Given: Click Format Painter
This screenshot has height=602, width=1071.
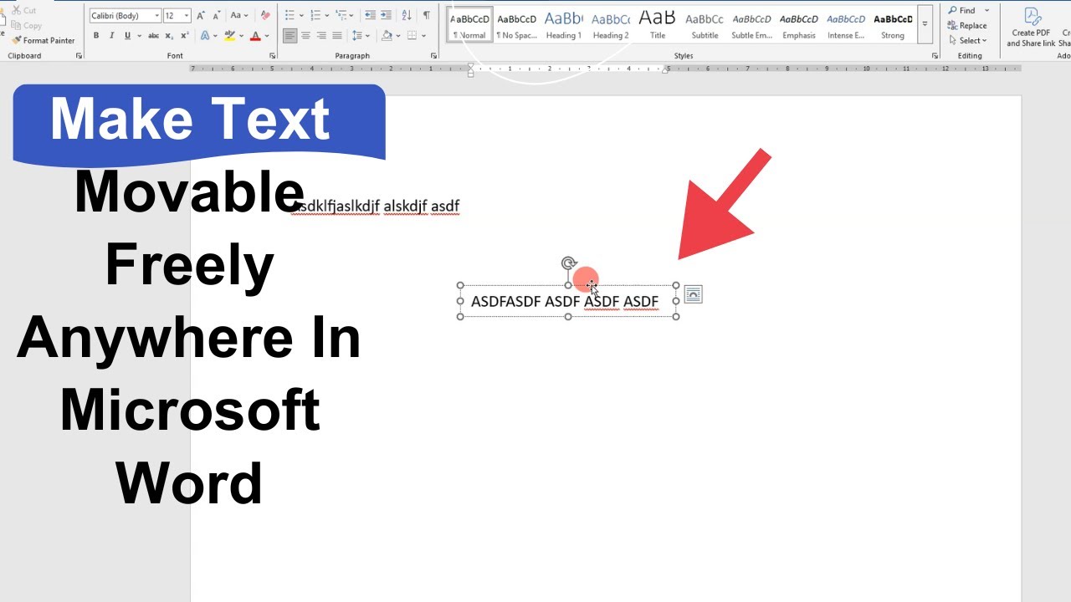Looking at the screenshot, I should [x=43, y=40].
